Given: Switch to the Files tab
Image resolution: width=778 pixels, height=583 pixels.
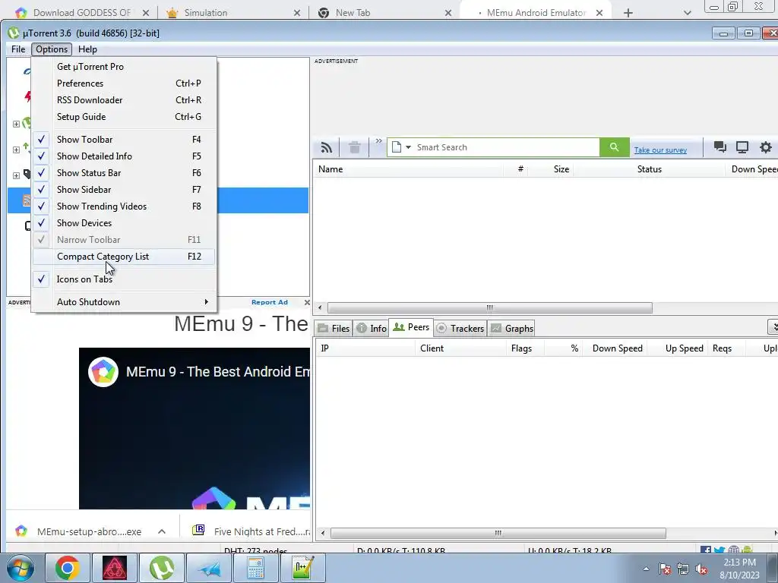Looking at the screenshot, I should click(x=334, y=328).
